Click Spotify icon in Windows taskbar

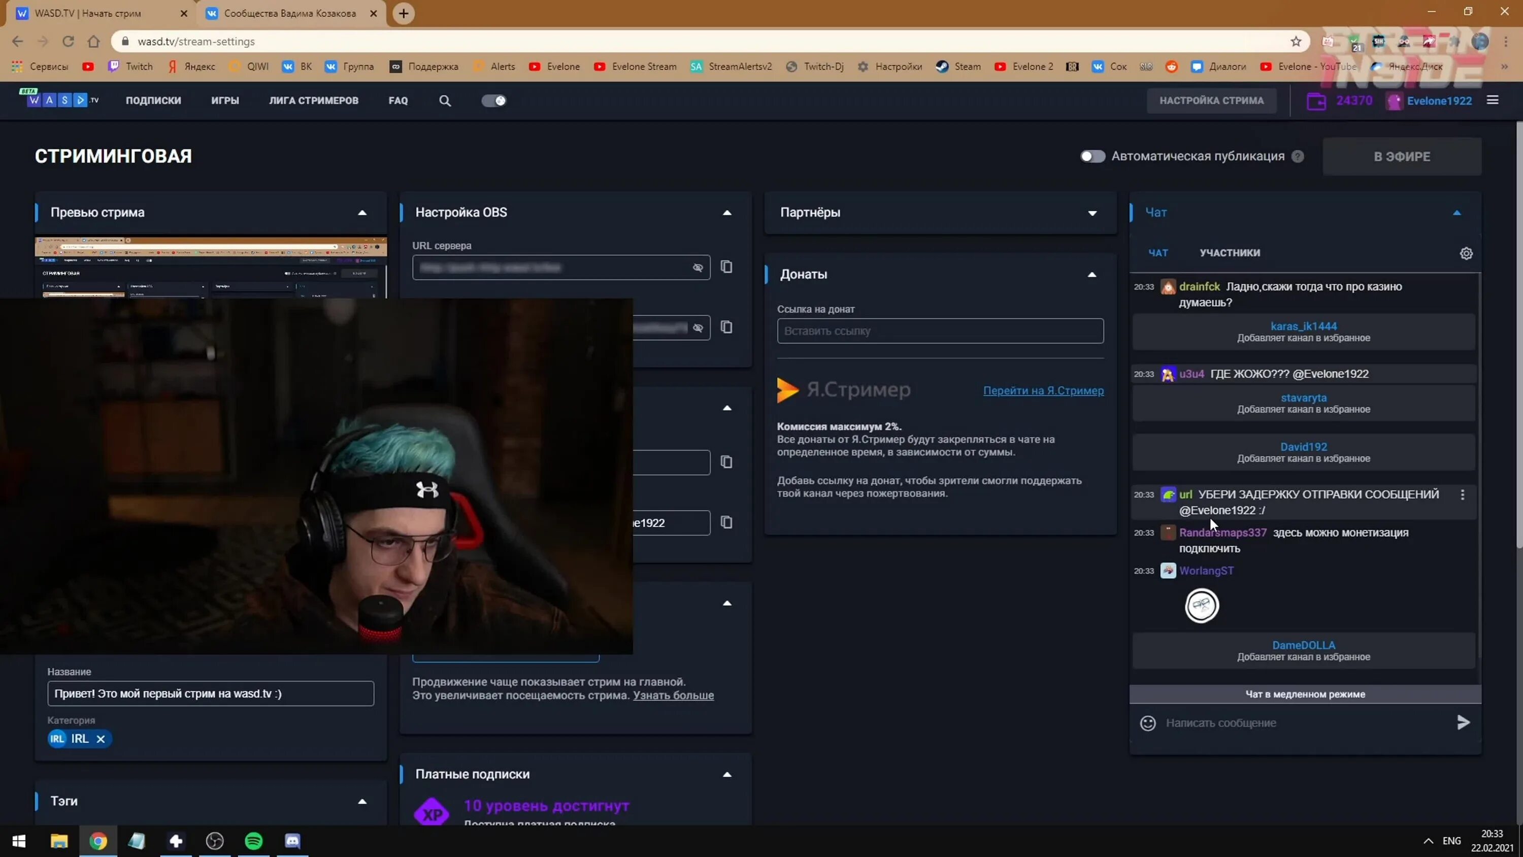[254, 840]
